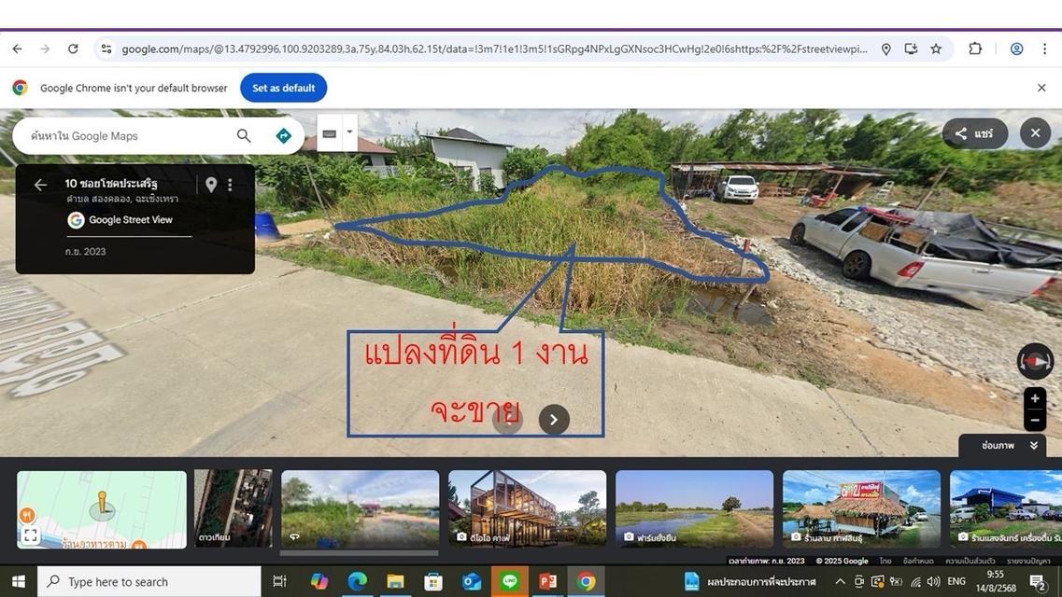This screenshot has height=597, width=1062.
Task: Mute sound via taskbar speaker icon
Action: click(933, 581)
